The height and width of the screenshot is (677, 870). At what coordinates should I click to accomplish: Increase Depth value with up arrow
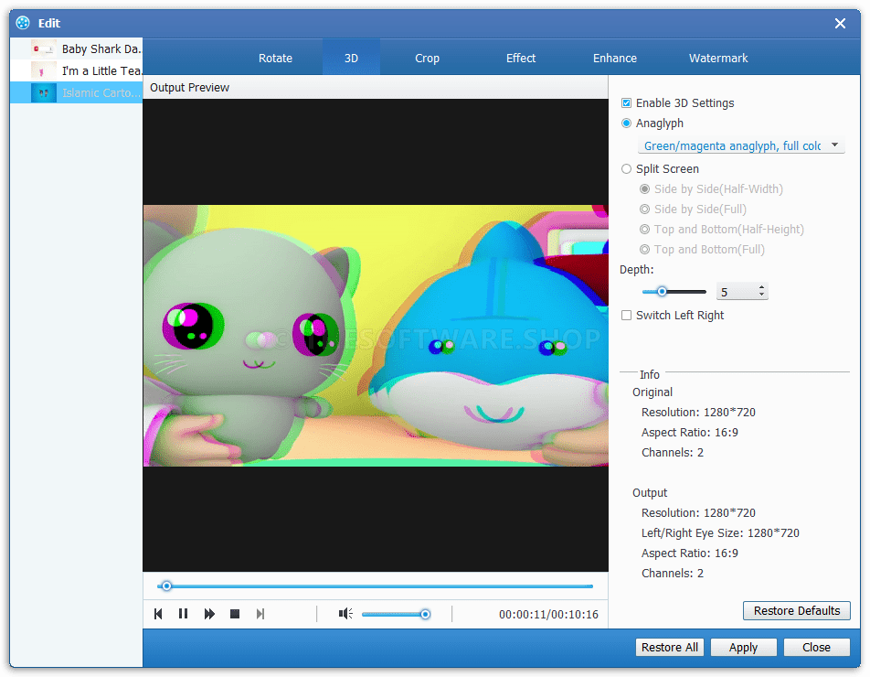point(761,287)
